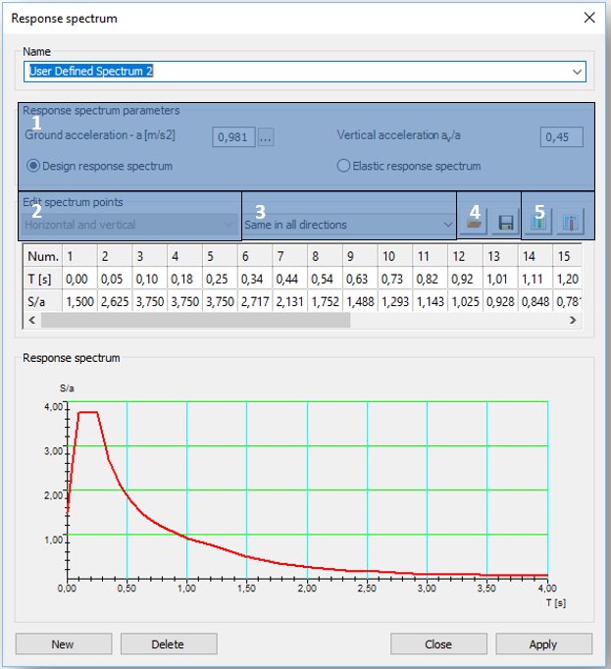Image resolution: width=611 pixels, height=669 pixels.
Task: Select Elastic response spectrum option
Action: pyautogui.click(x=409, y=166)
